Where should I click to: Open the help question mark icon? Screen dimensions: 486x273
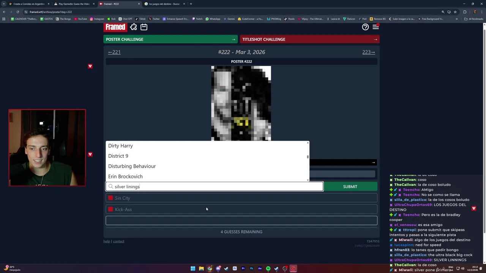point(365,27)
